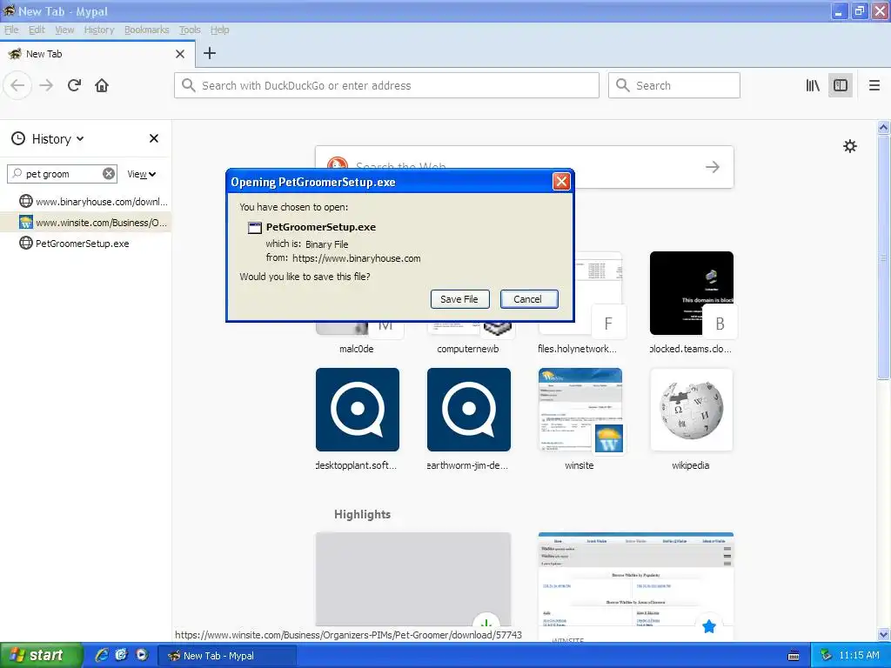Go forward with the Forward arrow button
This screenshot has height=668, width=891.
[x=46, y=86]
